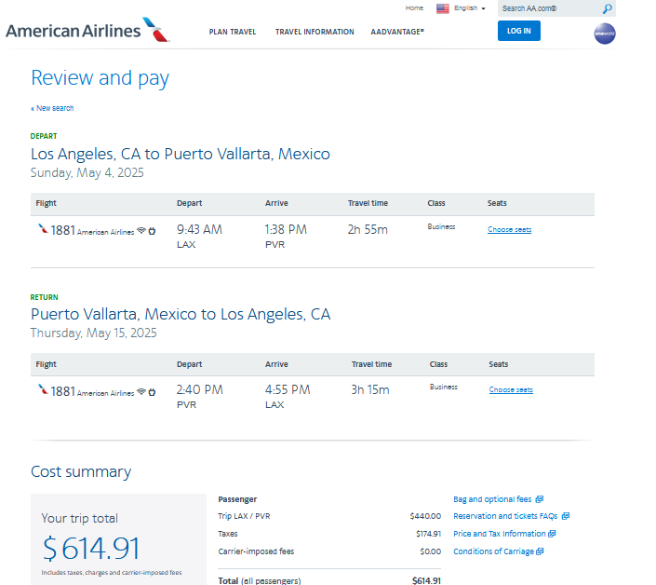Click Wi-Fi icon on departing flight 1881
656x585 pixels.
(141, 230)
